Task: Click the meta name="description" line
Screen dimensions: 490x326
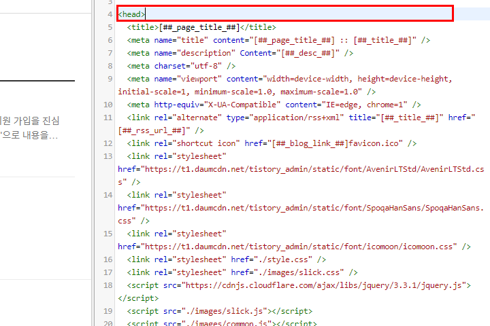Action: [x=240, y=53]
